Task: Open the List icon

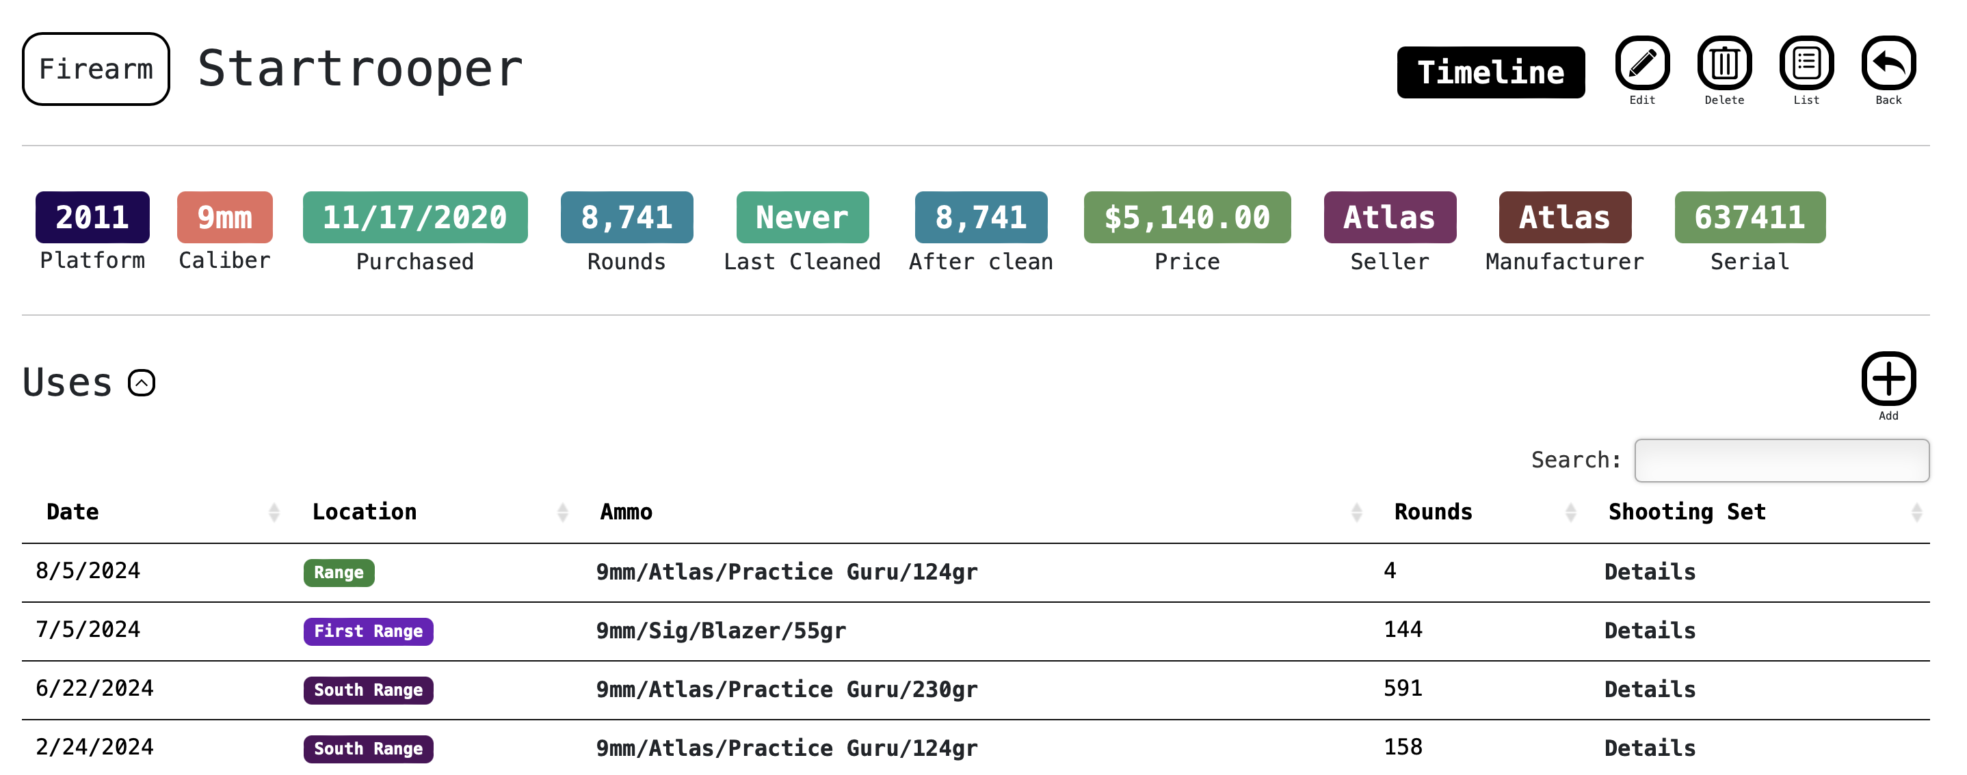Action: click(1806, 64)
